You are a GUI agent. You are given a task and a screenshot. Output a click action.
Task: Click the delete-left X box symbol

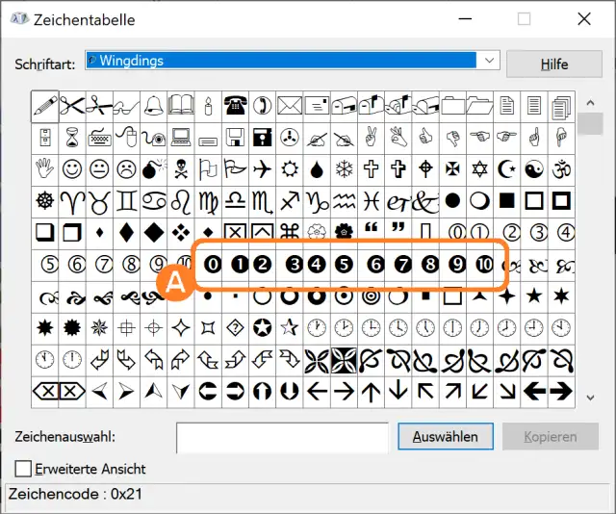(x=45, y=392)
